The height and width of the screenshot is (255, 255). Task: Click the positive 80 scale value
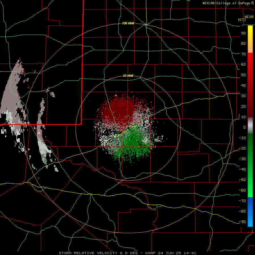(243, 43)
